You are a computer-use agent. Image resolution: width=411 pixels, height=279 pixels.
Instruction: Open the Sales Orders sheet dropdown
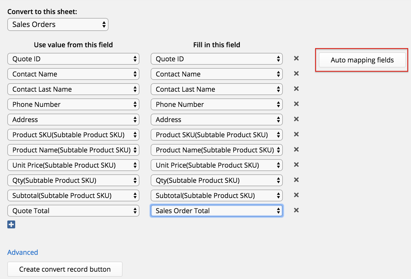coord(58,24)
